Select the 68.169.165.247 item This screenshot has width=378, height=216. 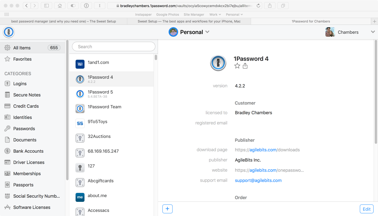112,153
